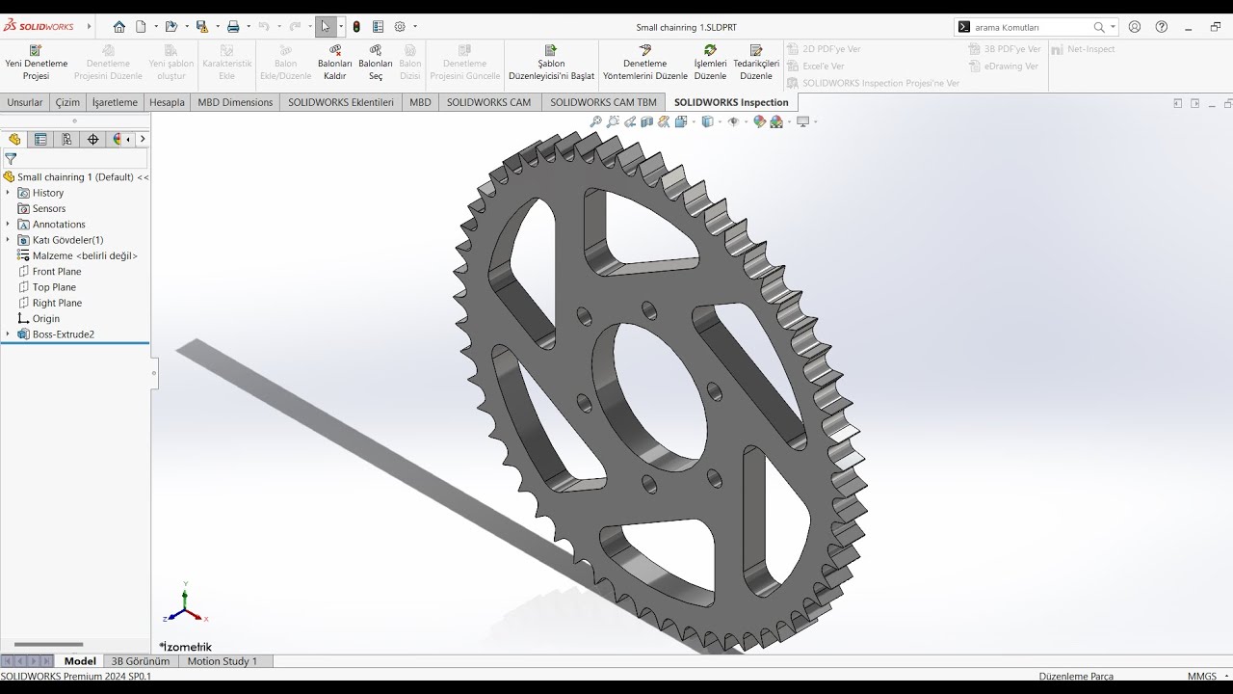This screenshot has width=1233, height=694.
Task: Open the Hesapla ribbon tab
Action: tap(167, 102)
